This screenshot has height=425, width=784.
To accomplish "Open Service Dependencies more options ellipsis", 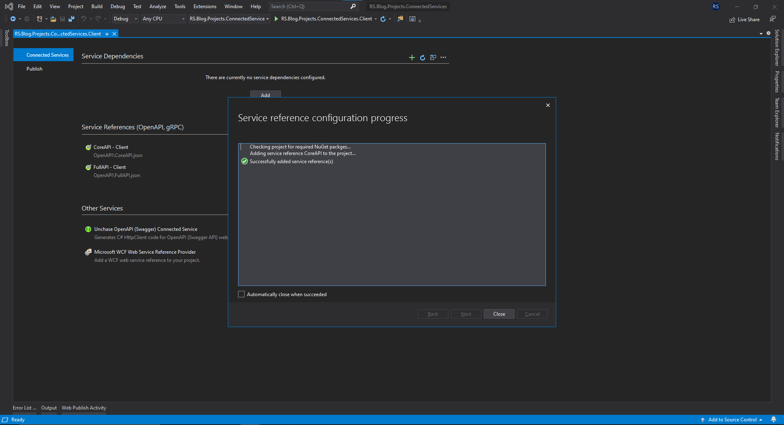I will (x=443, y=58).
